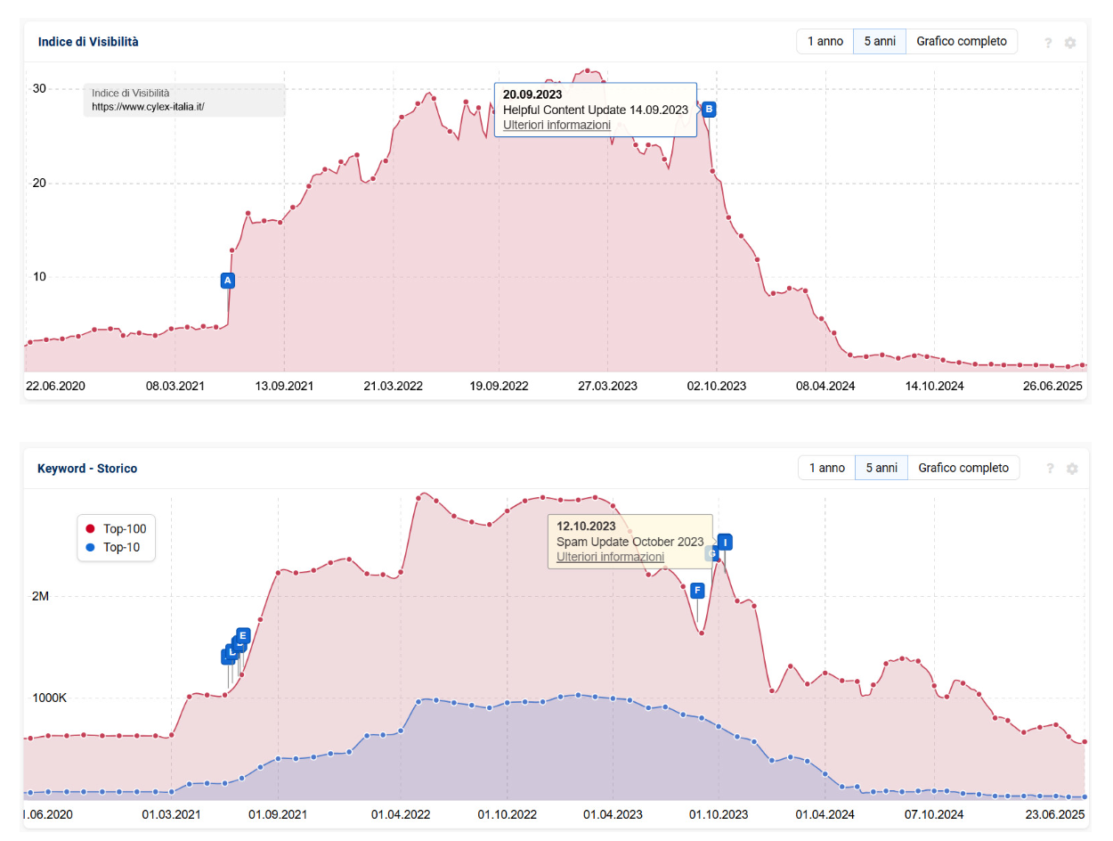
Task: Select 5 anni range on keyword chart
Action: [881, 468]
